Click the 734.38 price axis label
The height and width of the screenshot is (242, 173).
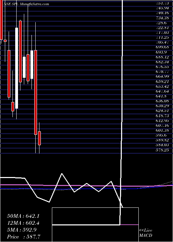click(x=162, y=18)
